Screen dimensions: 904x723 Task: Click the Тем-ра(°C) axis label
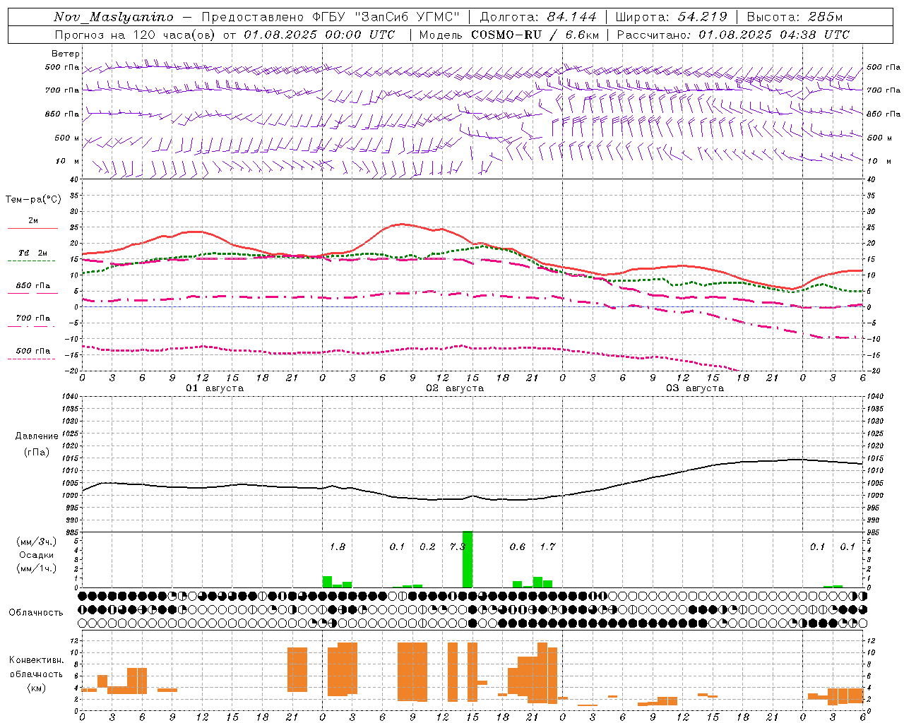[33, 200]
